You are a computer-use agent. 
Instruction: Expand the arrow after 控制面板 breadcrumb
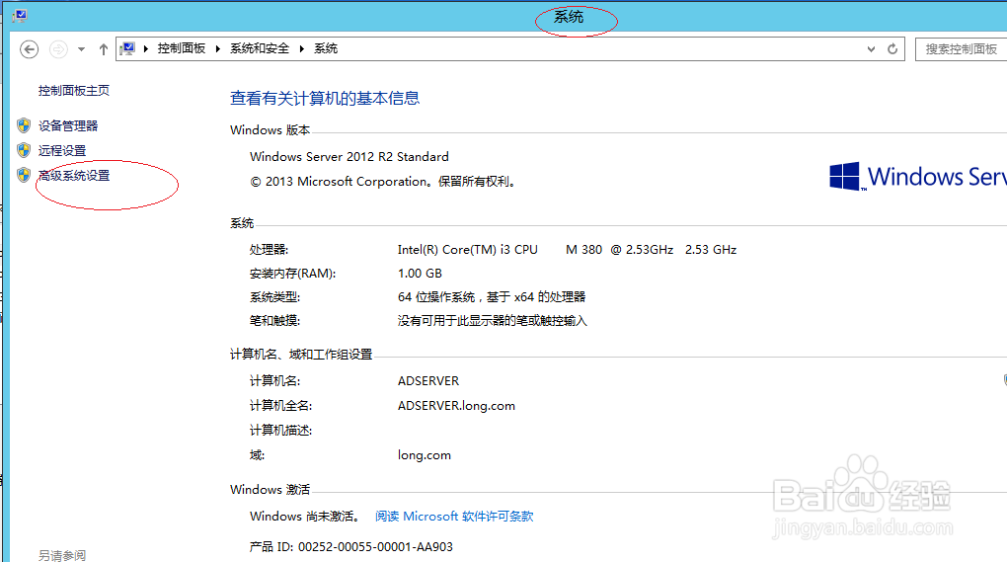click(x=218, y=48)
